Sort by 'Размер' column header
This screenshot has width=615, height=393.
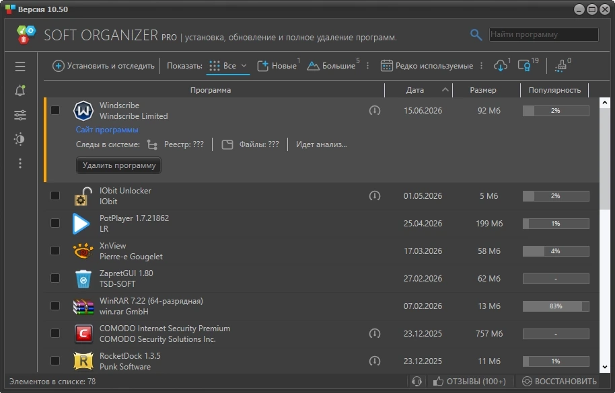pyautogui.click(x=486, y=90)
